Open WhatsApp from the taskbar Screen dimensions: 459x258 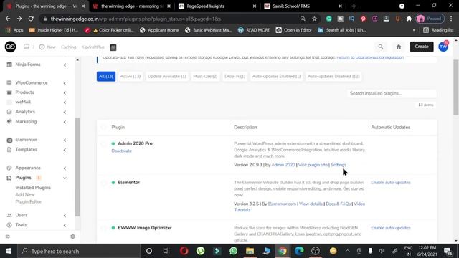point(233,251)
